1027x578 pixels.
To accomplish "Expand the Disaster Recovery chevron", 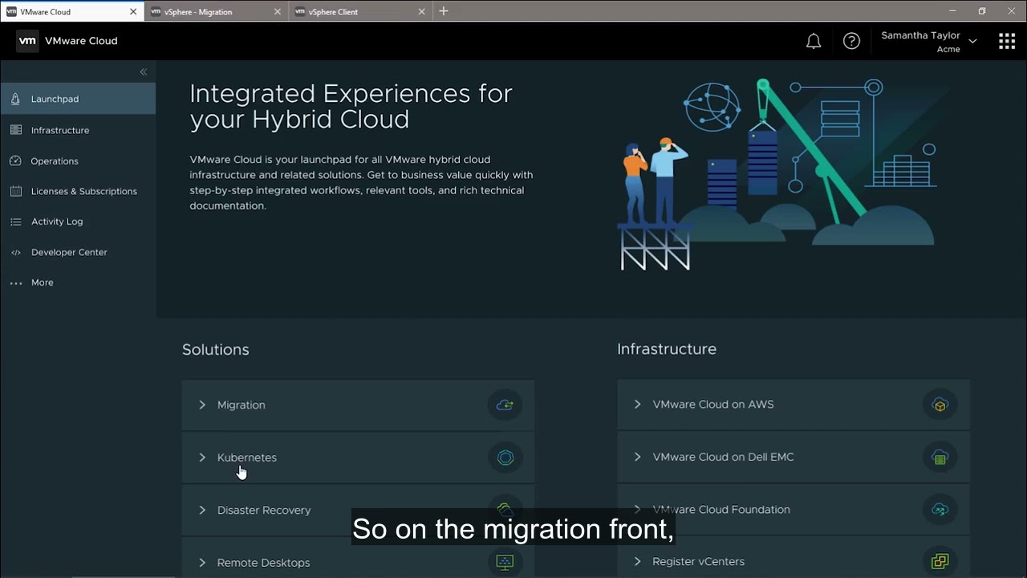I will click(x=202, y=510).
